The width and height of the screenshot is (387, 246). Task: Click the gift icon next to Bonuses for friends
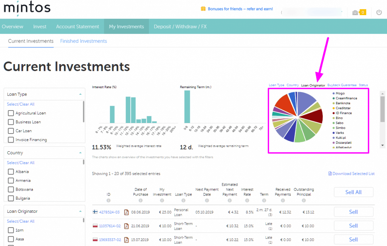[x=203, y=8]
